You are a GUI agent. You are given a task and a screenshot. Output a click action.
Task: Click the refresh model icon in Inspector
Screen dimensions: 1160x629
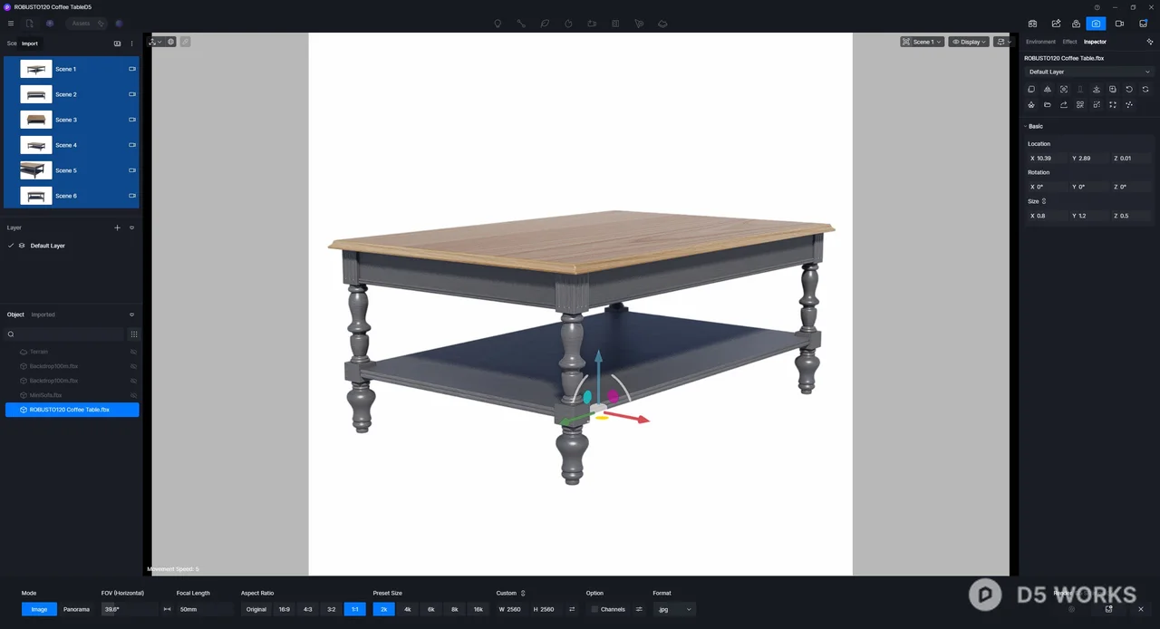pos(1145,90)
